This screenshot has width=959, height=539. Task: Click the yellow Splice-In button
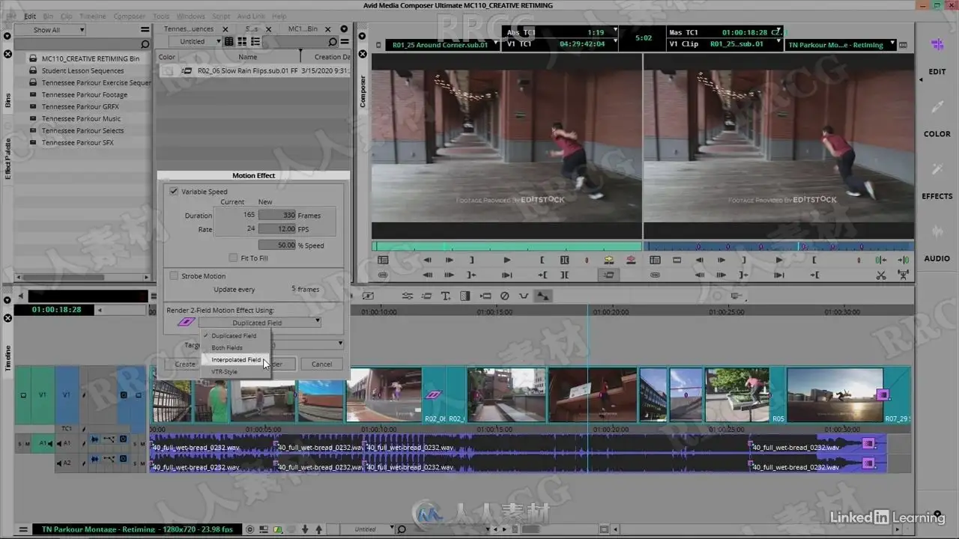(x=609, y=260)
